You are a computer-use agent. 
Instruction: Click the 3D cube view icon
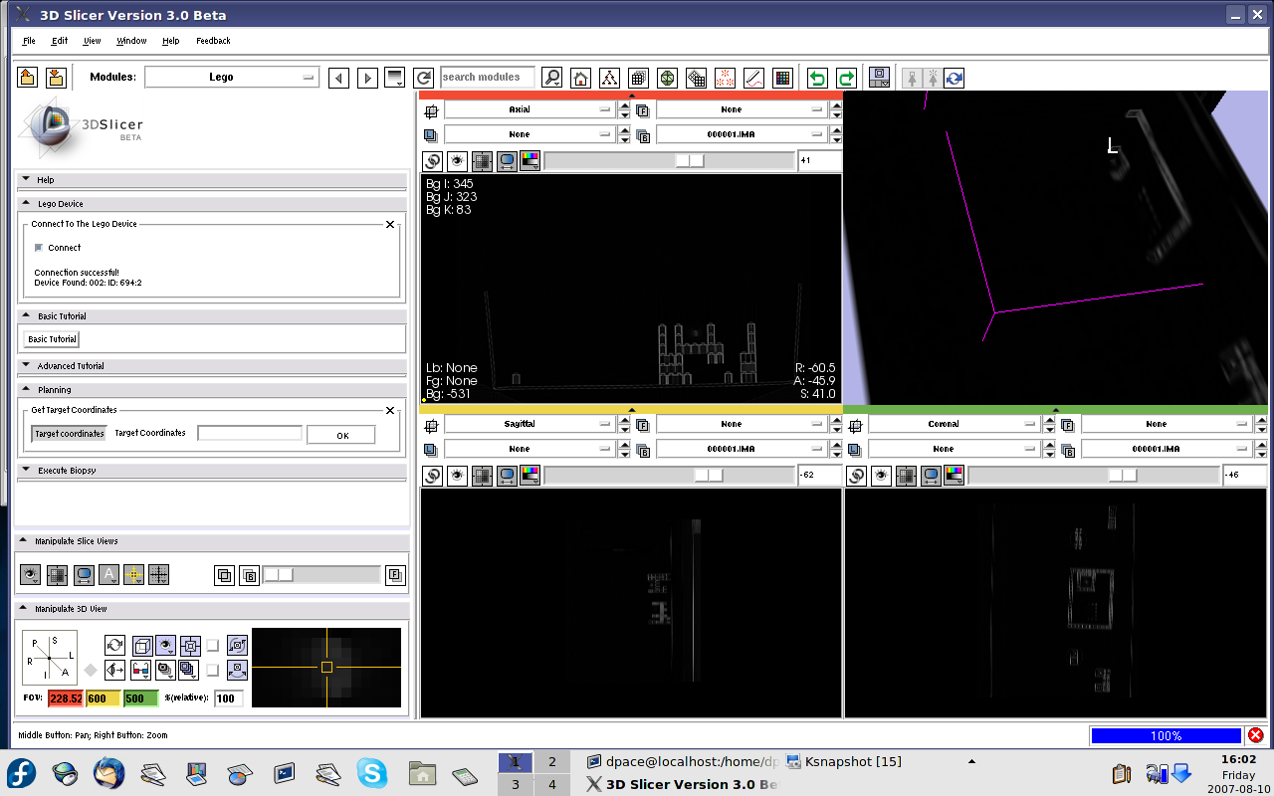click(141, 645)
